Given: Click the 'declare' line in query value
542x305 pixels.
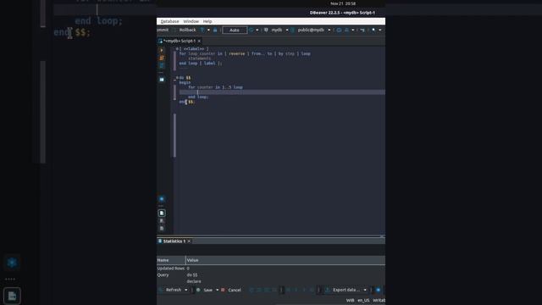Looking at the screenshot, I should (194, 281).
